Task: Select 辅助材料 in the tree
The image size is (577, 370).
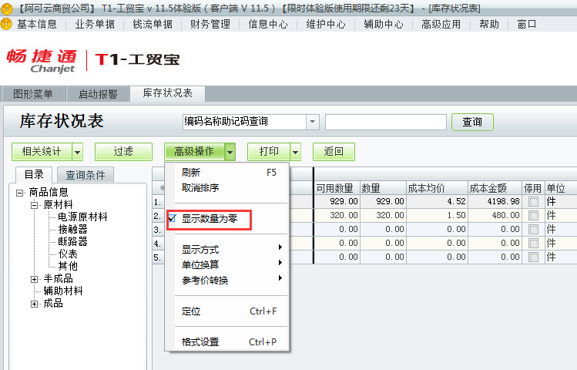Action: click(63, 291)
